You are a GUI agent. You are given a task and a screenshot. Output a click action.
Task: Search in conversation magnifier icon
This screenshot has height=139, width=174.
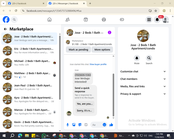coord(149,58)
